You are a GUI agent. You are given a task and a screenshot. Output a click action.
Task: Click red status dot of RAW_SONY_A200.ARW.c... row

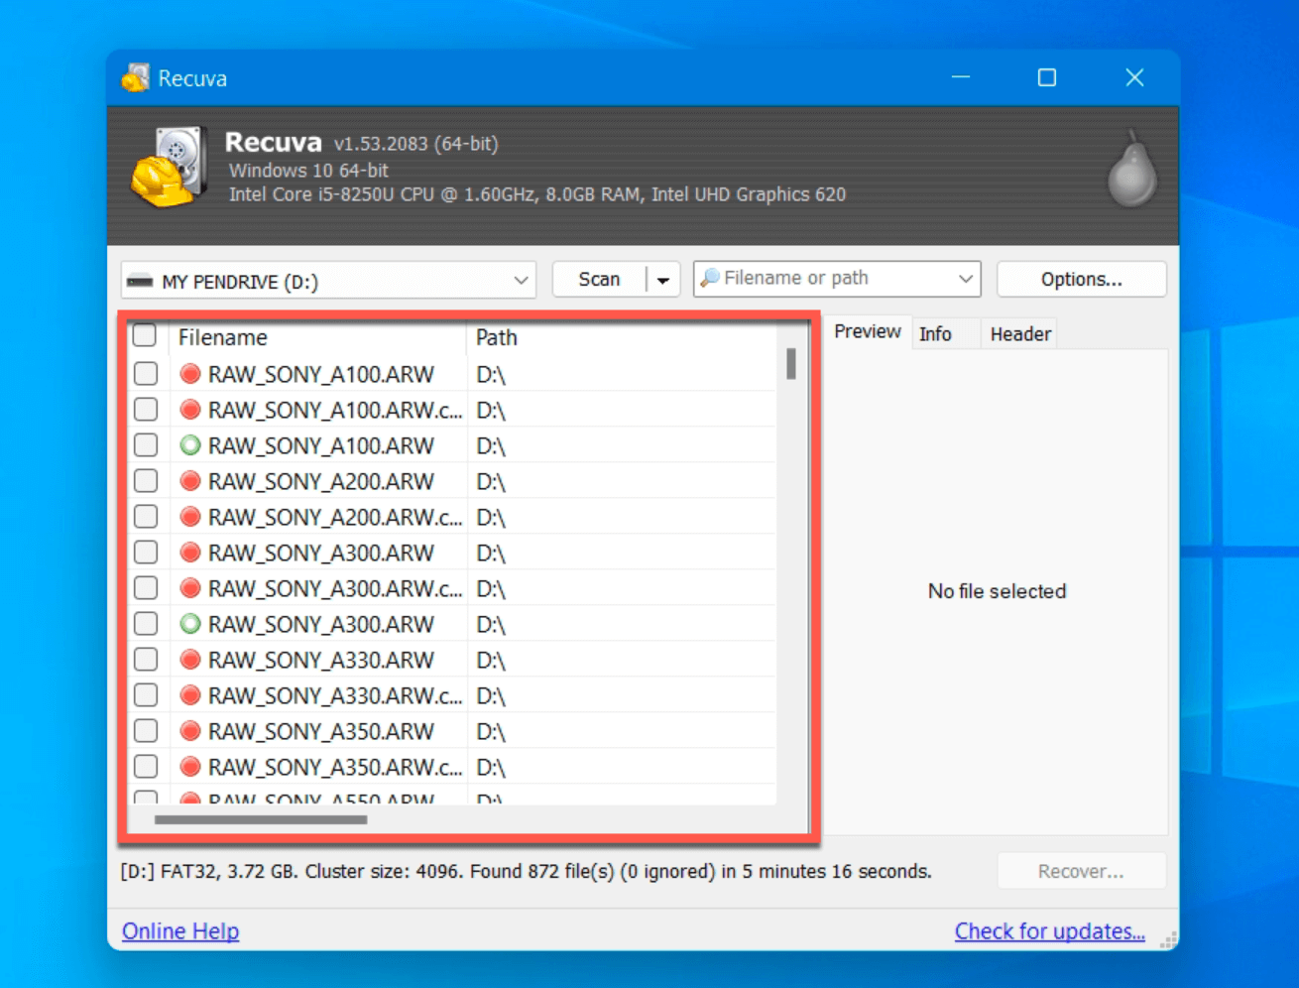point(190,517)
